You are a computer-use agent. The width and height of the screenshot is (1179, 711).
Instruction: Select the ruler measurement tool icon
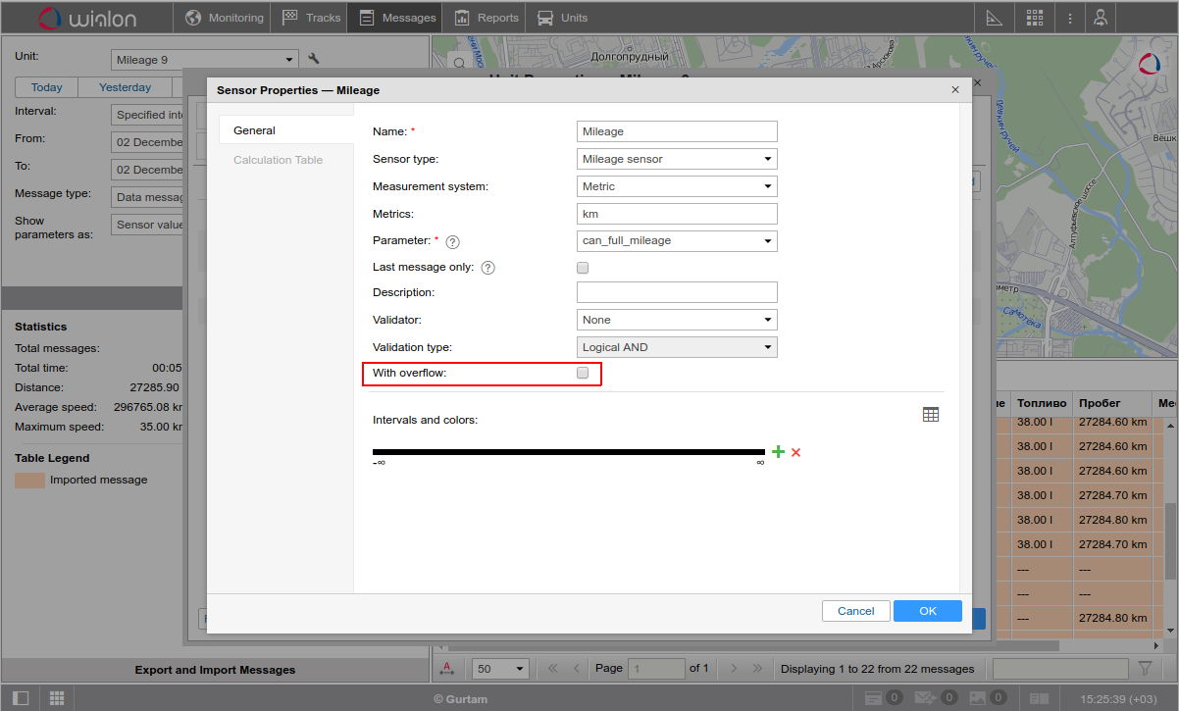pos(994,18)
